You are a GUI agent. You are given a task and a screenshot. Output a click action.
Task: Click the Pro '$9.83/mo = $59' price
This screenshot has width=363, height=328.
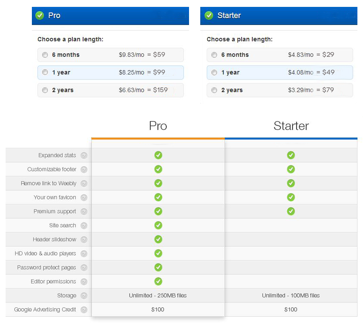pyautogui.click(x=142, y=55)
